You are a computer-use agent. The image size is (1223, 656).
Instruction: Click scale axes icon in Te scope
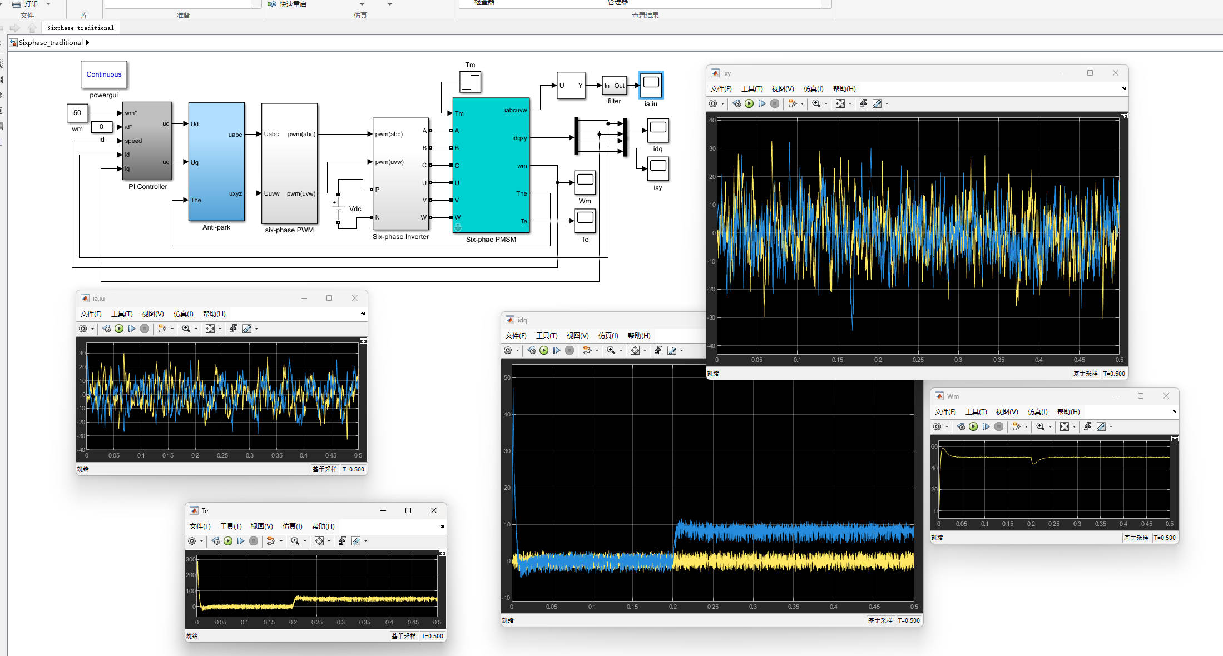tap(319, 541)
